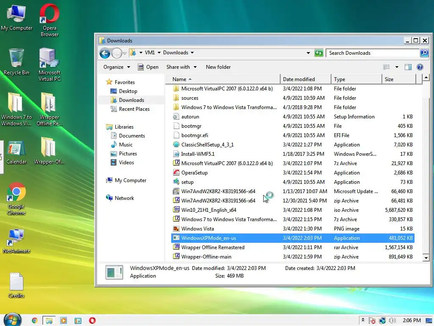The height and width of the screenshot is (326, 434).
Task: Select the Credits text file on desktop
Action: click(17, 285)
